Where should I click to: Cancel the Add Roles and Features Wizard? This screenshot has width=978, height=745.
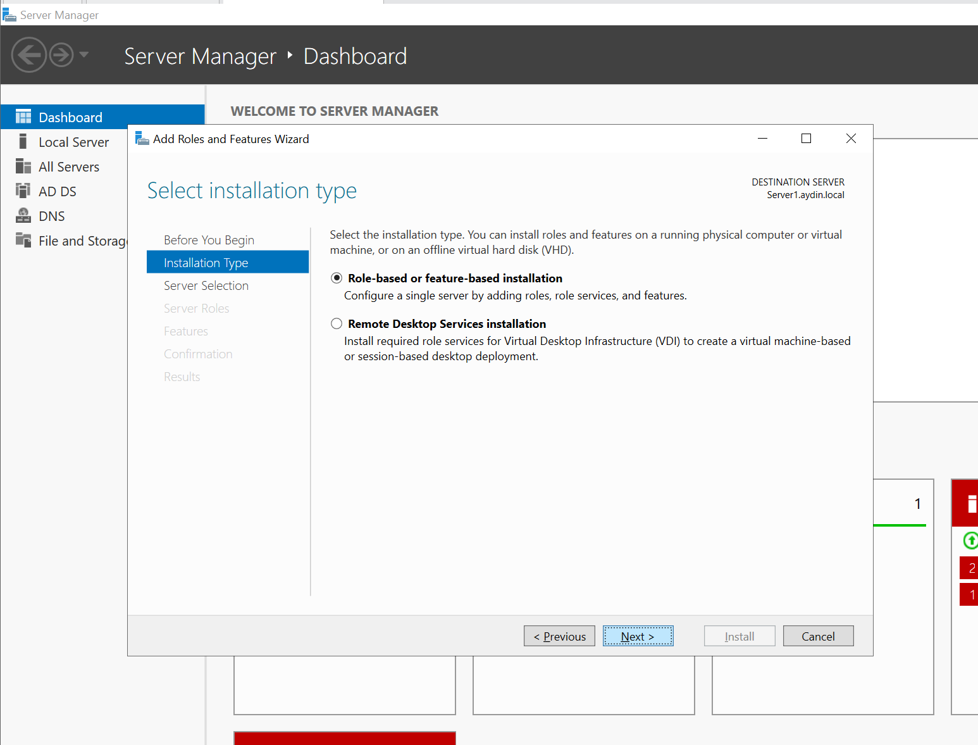coord(818,636)
